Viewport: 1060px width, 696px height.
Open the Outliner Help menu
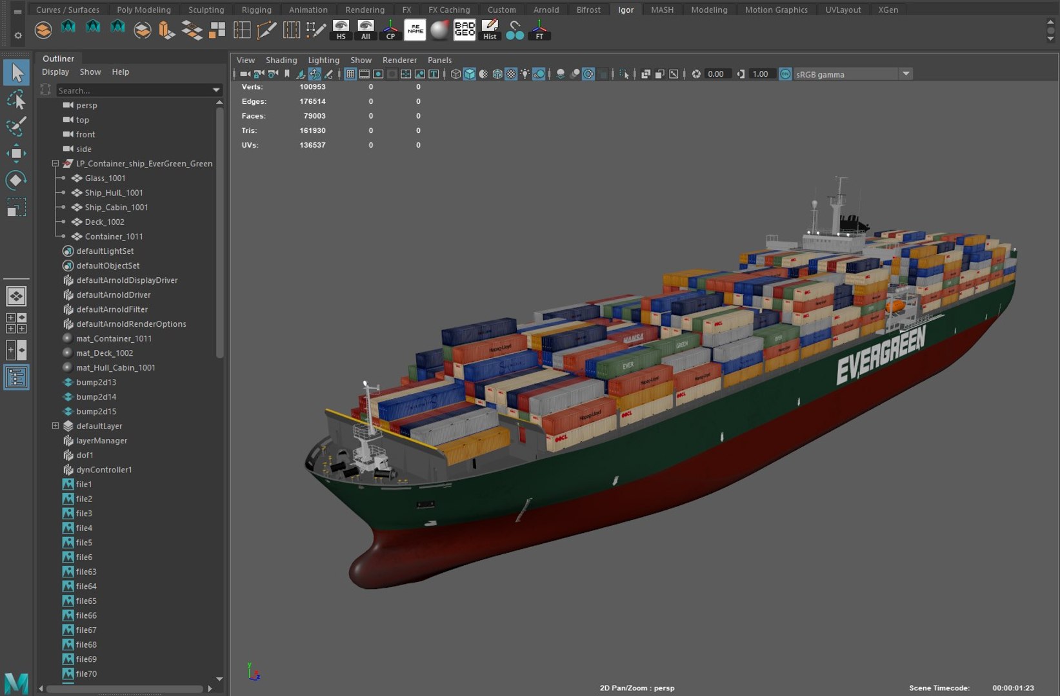(120, 72)
